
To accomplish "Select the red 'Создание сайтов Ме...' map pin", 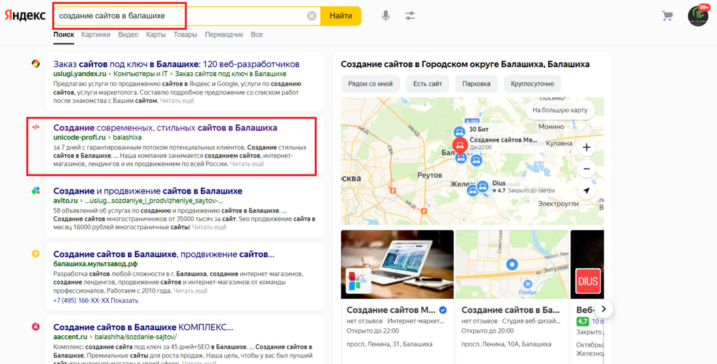I will (x=460, y=146).
